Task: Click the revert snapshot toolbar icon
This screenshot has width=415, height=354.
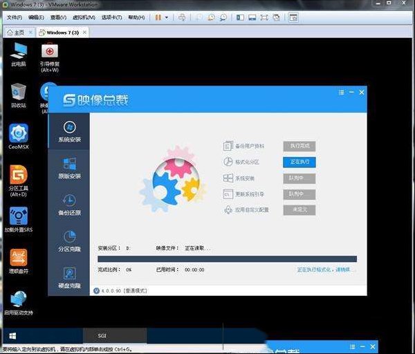Action: tap(211, 18)
